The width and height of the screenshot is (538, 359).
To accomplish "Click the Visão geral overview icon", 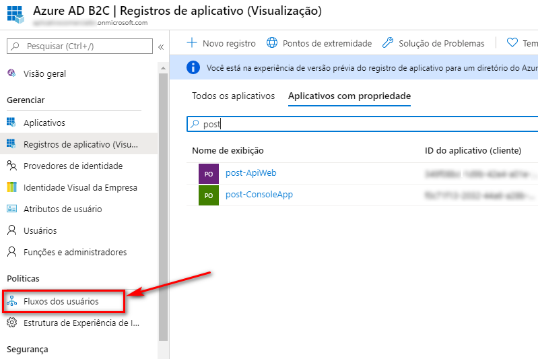I will coord(11,73).
